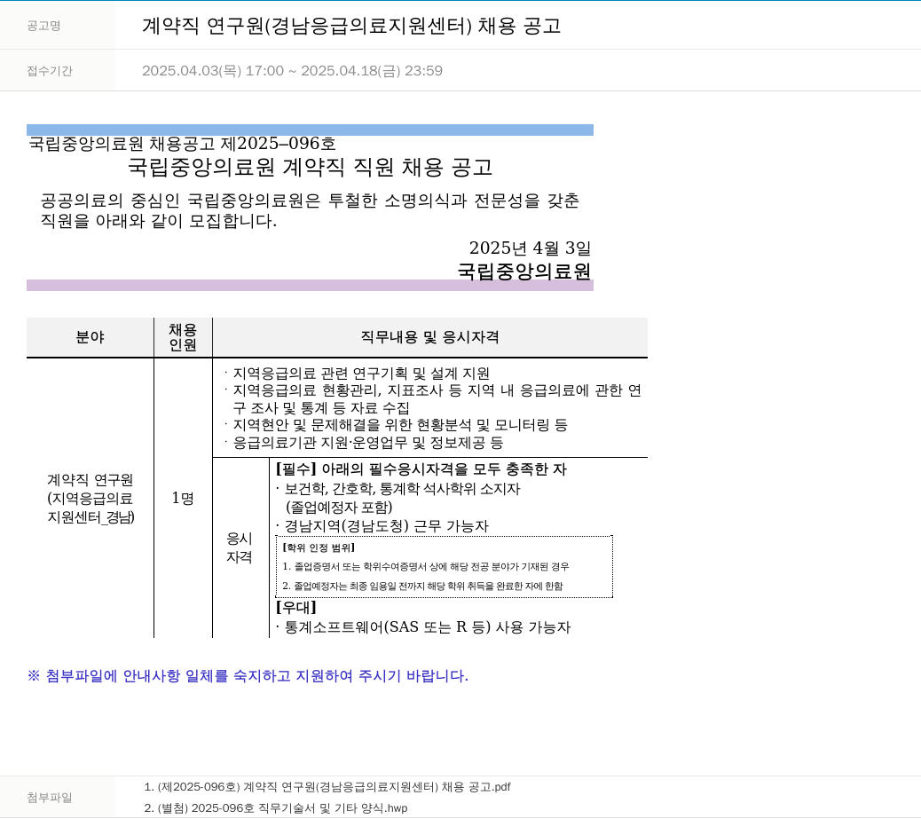This screenshot has width=921, height=819.
Task: Click 경남지역(경남도청) 근무 가능자 line
Action: (x=382, y=526)
